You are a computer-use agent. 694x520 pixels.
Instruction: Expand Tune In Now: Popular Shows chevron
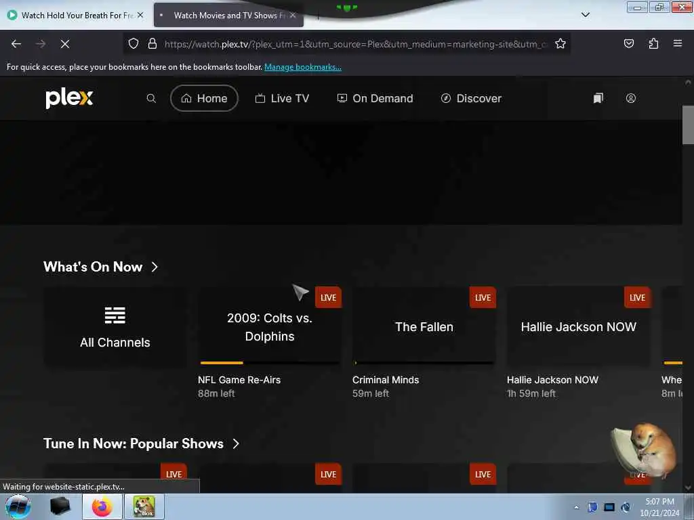coord(236,443)
